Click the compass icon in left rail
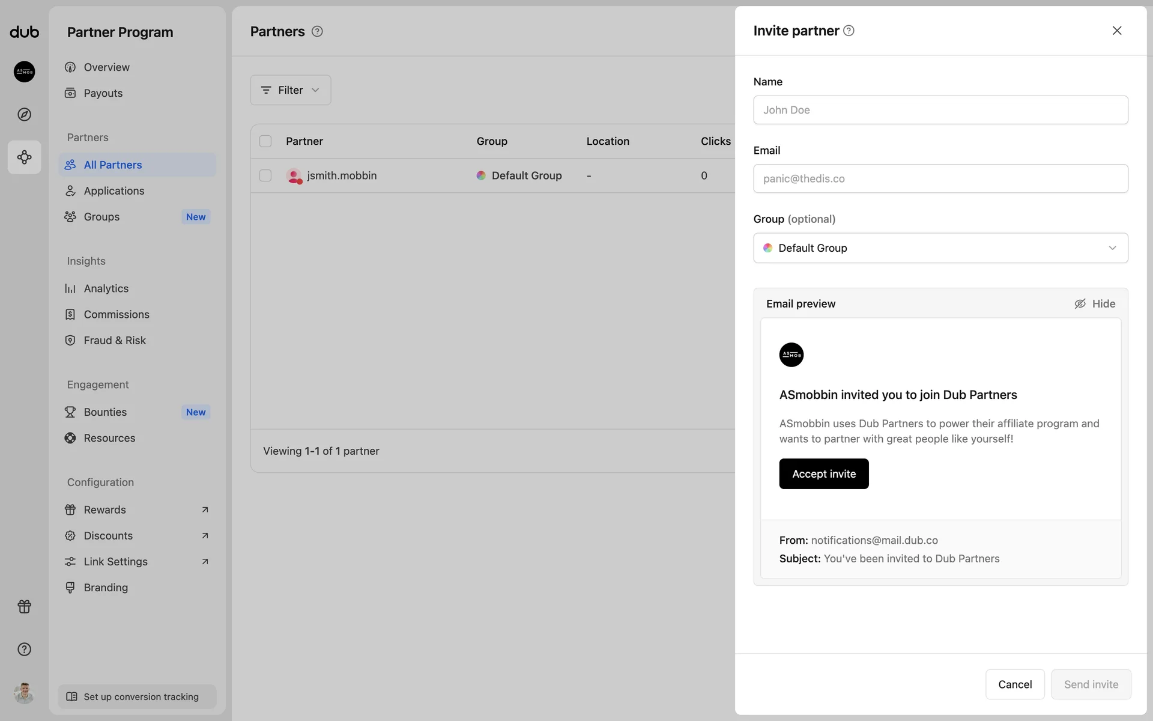This screenshot has height=721, width=1153. [24, 114]
